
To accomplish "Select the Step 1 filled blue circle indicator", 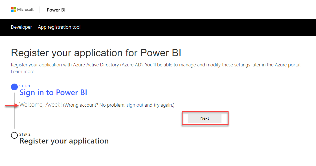I will [x=14, y=87].
